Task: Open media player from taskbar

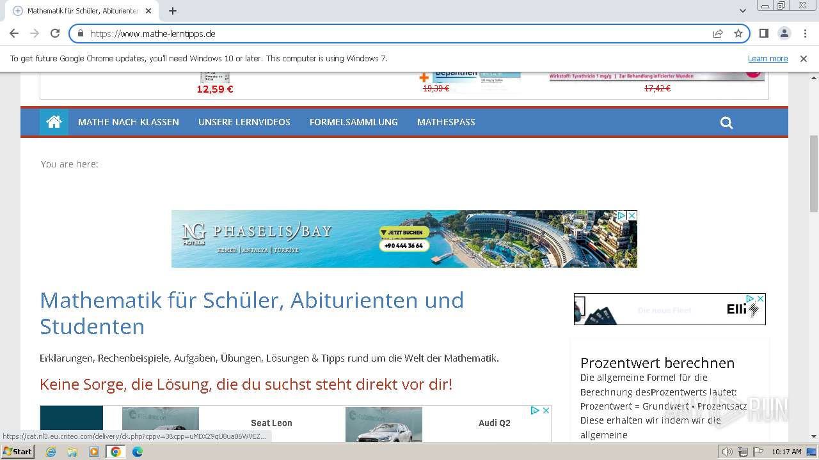Action: tap(94, 452)
